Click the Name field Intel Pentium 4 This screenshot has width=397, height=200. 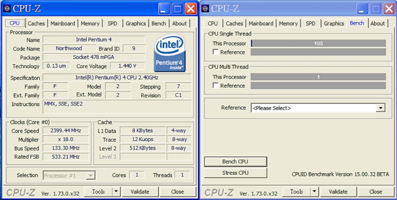[94, 40]
